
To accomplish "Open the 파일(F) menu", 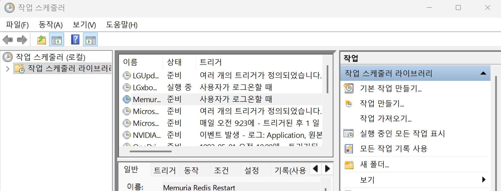I will point(17,25).
